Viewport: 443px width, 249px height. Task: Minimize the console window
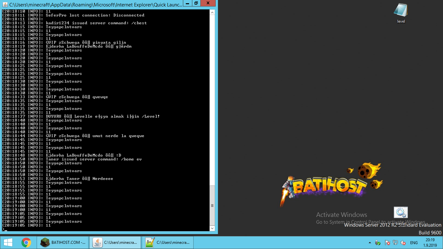point(187,3)
